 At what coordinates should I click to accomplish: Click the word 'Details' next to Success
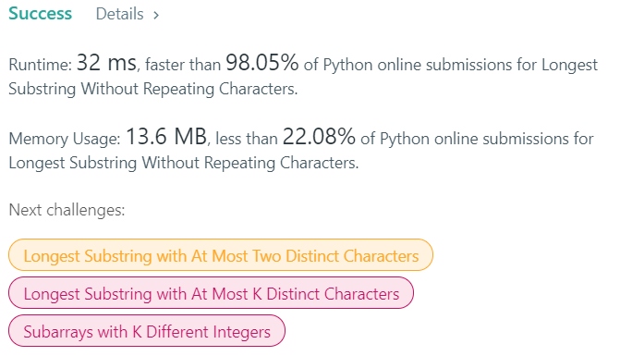tap(120, 14)
